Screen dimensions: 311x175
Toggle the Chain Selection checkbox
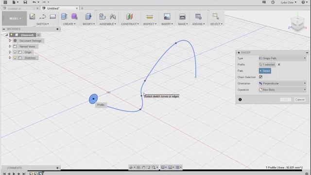coord(260,77)
